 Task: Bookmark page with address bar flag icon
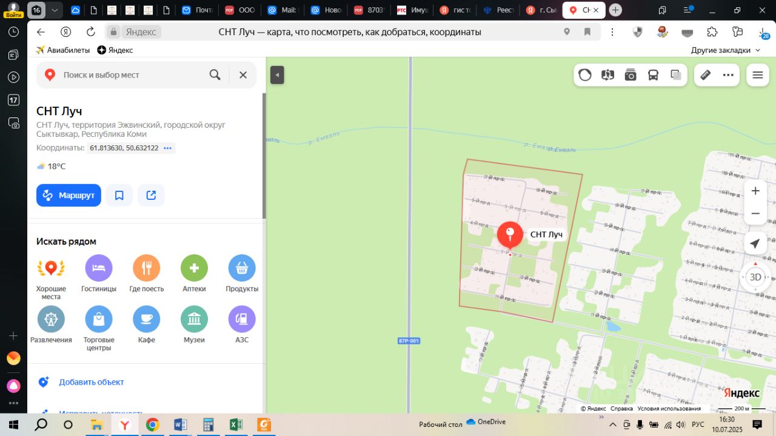click(x=587, y=32)
